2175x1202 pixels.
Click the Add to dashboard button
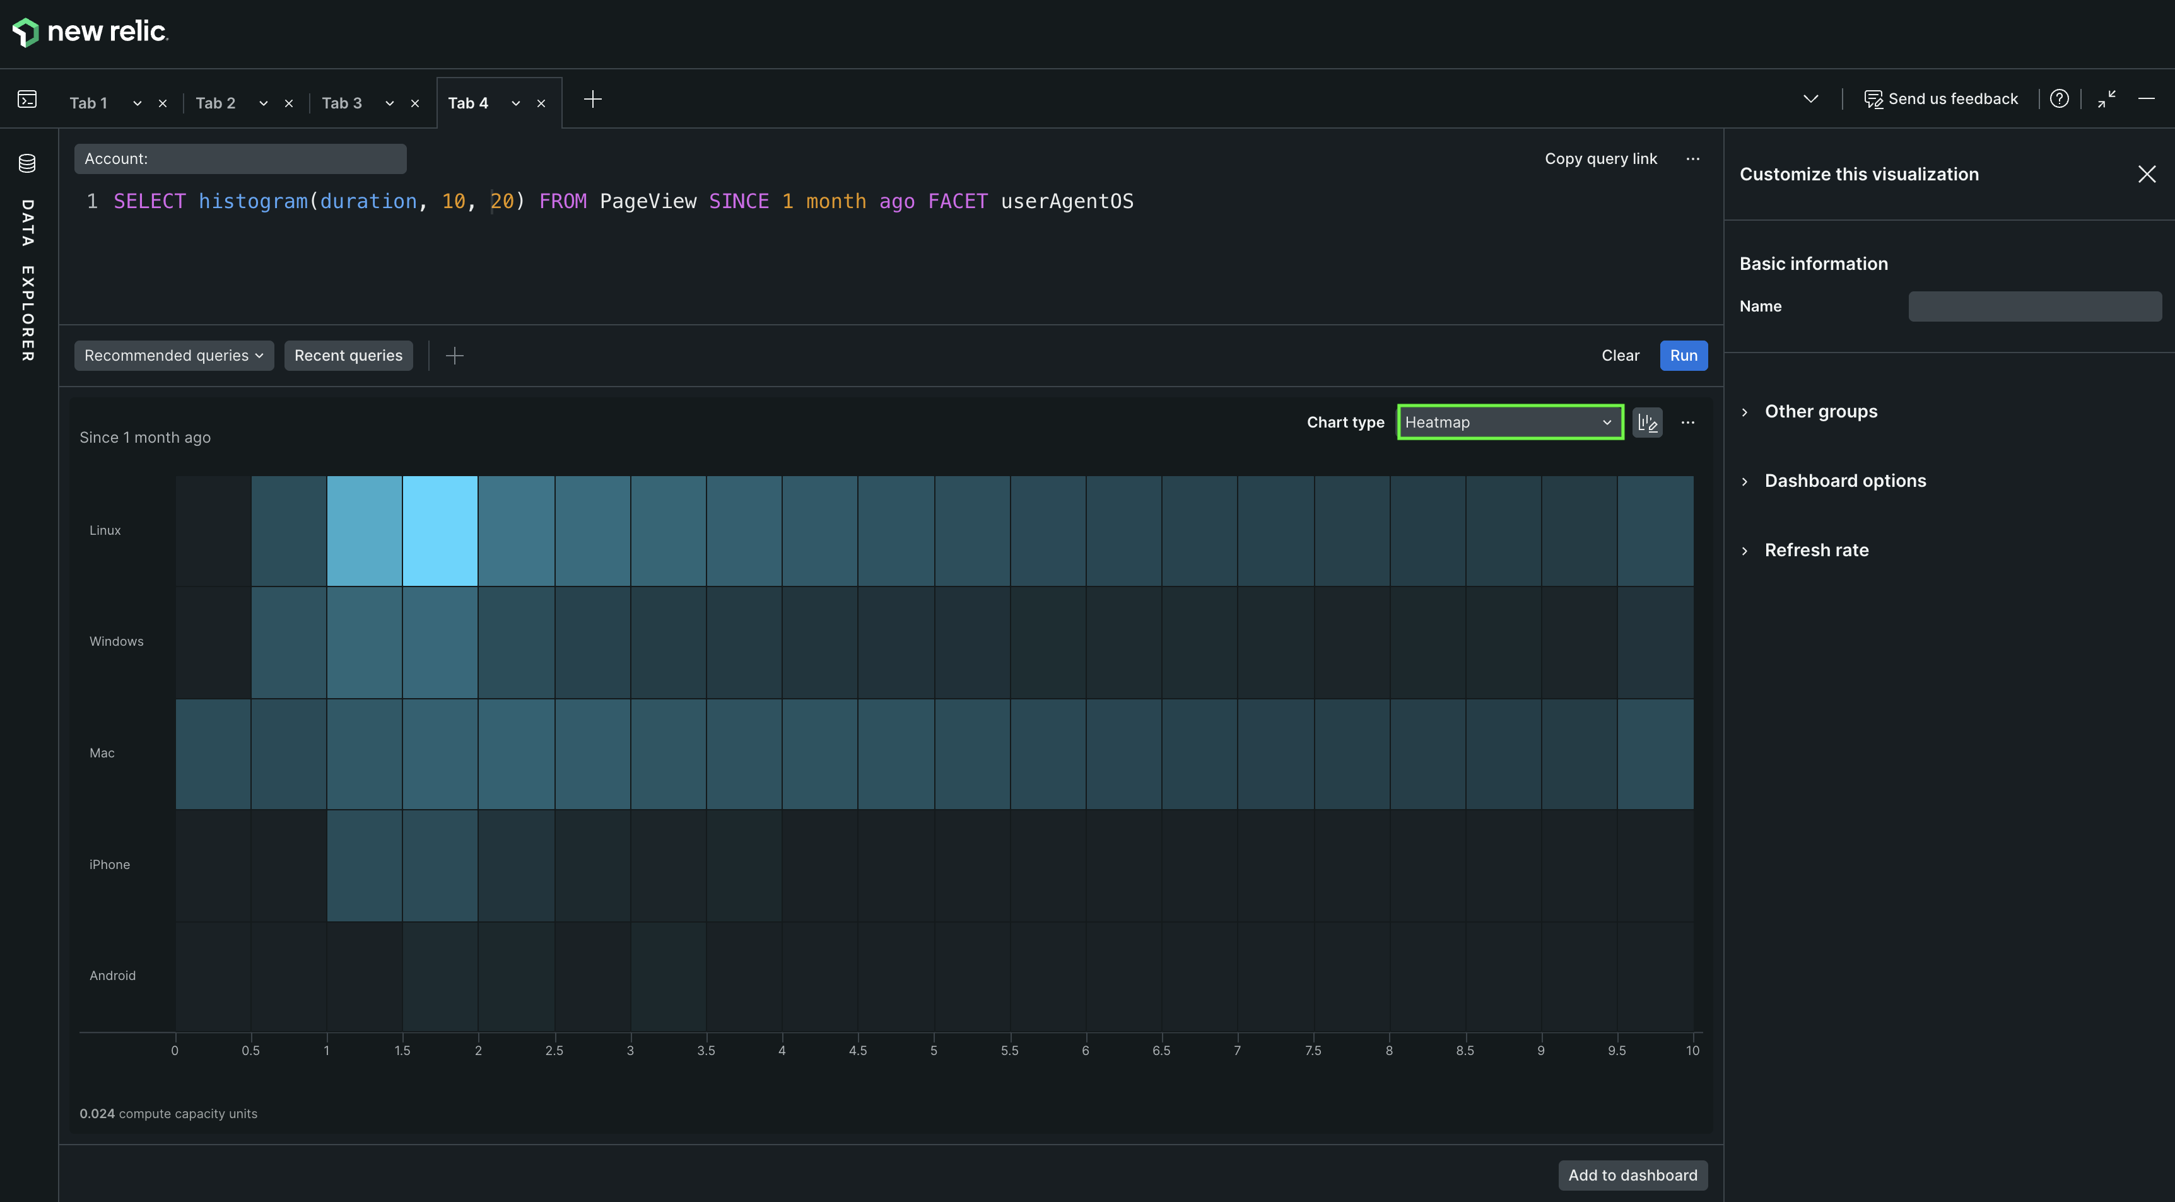(x=1632, y=1175)
